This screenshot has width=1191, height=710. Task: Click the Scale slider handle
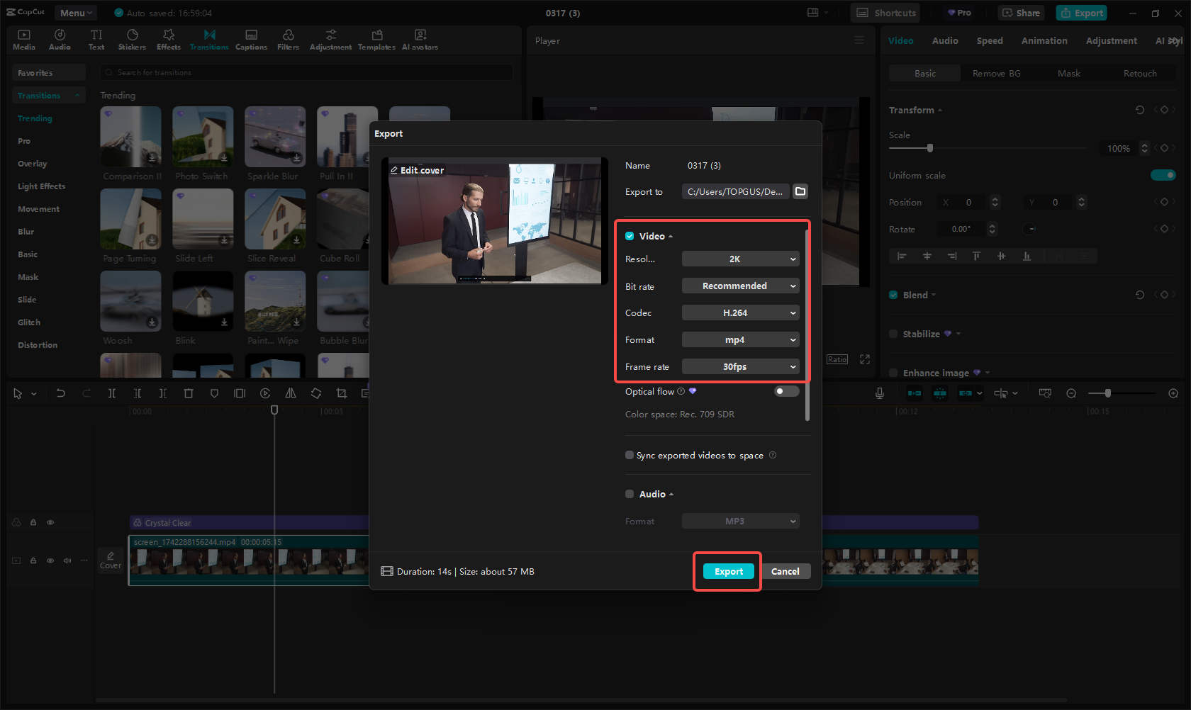point(929,148)
